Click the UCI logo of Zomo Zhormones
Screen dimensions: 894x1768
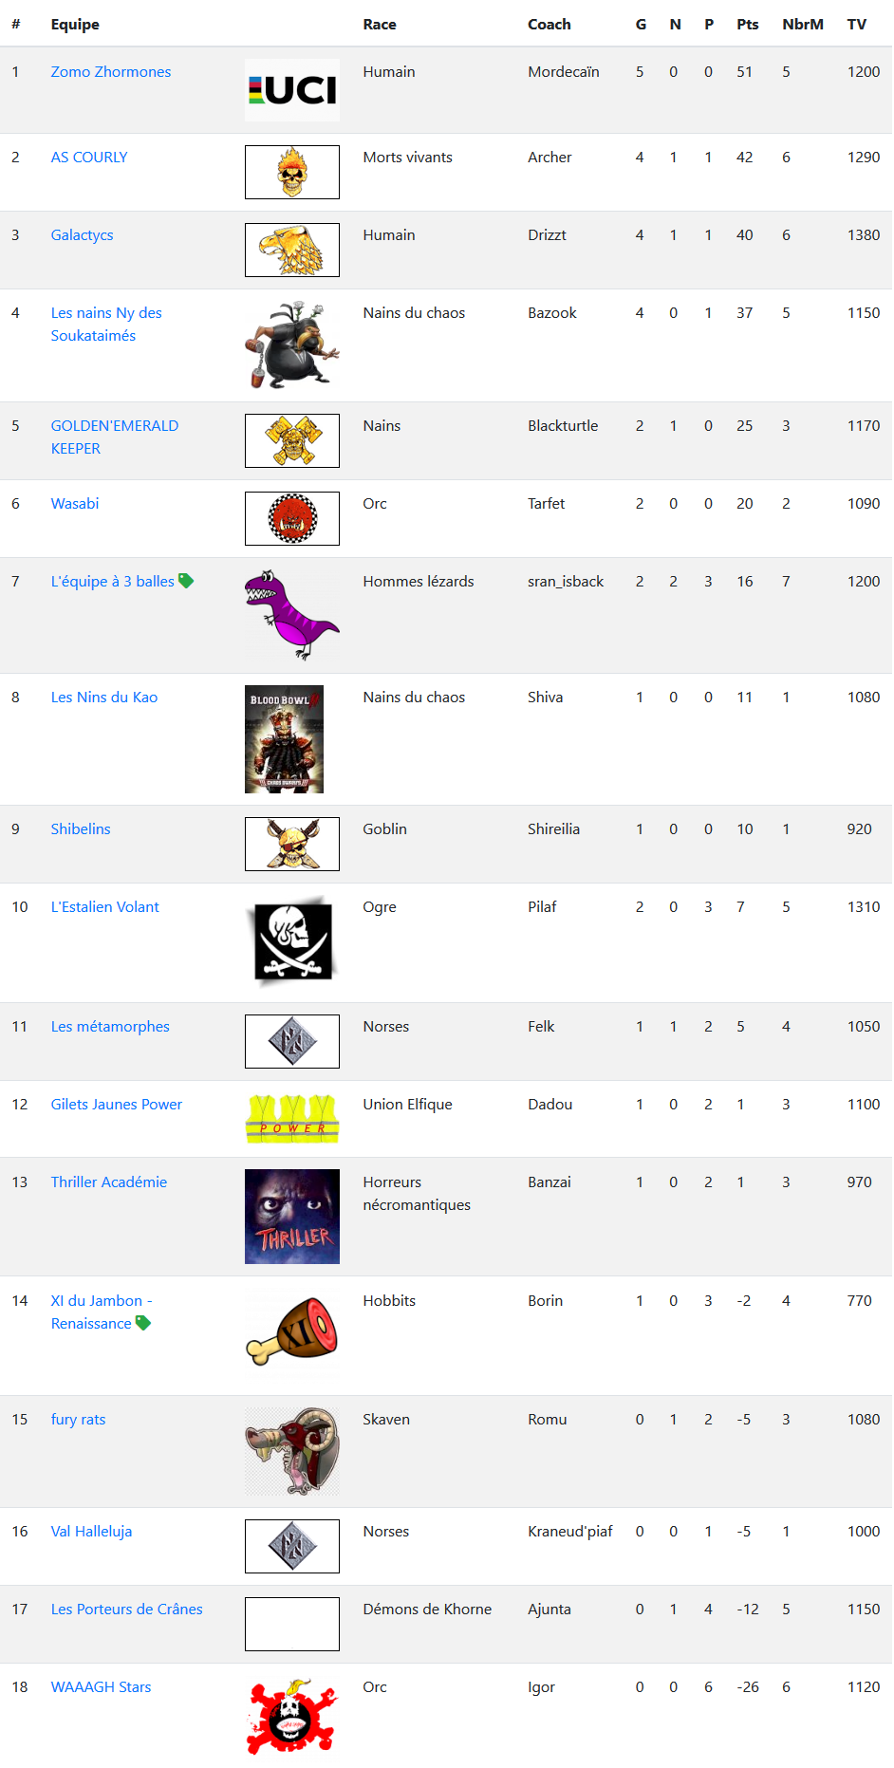coord(292,90)
